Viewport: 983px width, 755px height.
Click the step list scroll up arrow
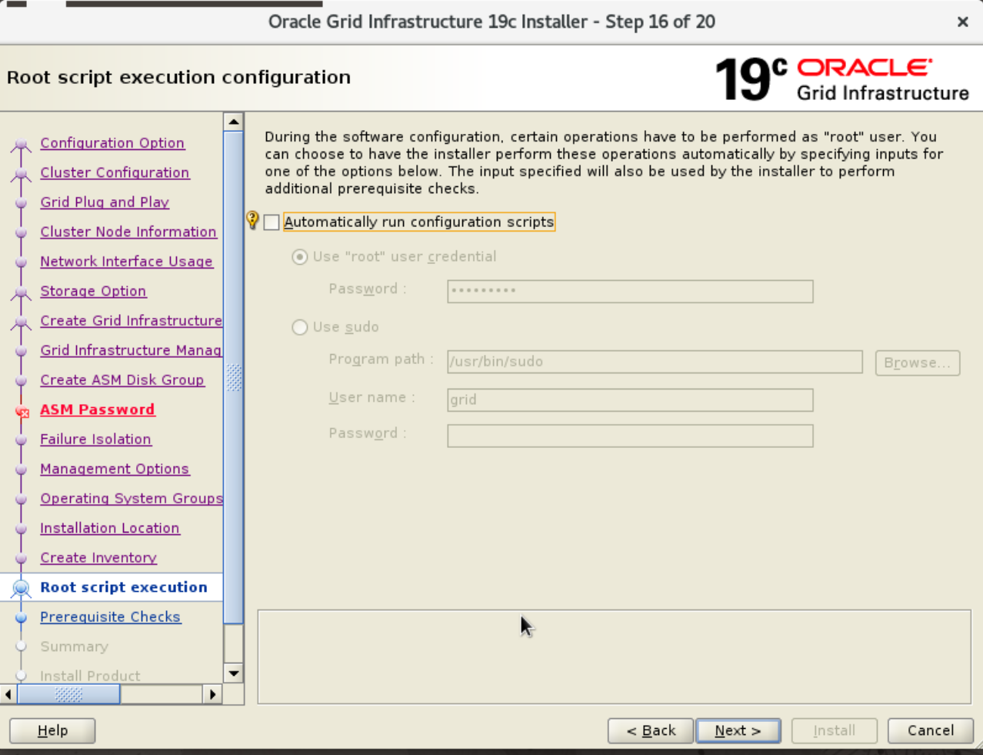[x=234, y=122]
